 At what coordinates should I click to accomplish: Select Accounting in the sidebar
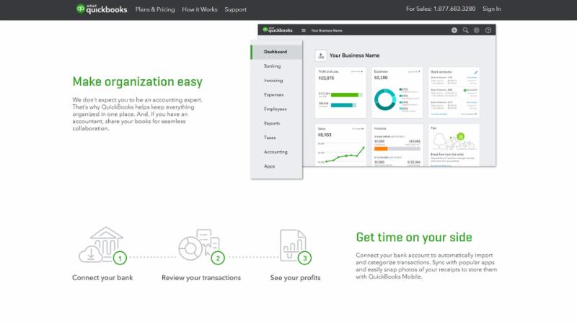tap(276, 152)
